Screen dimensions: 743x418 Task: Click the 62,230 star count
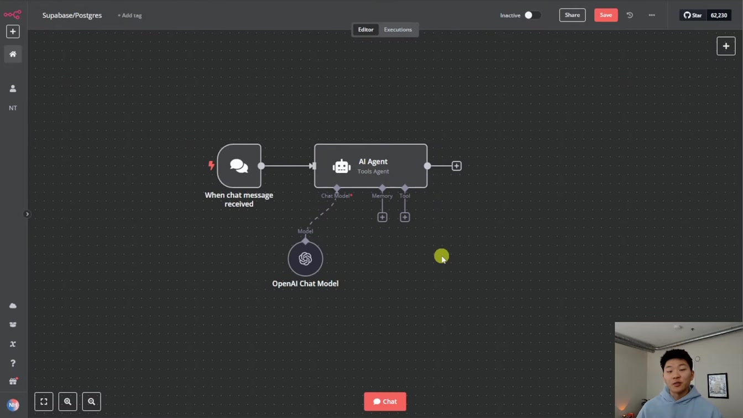click(719, 15)
